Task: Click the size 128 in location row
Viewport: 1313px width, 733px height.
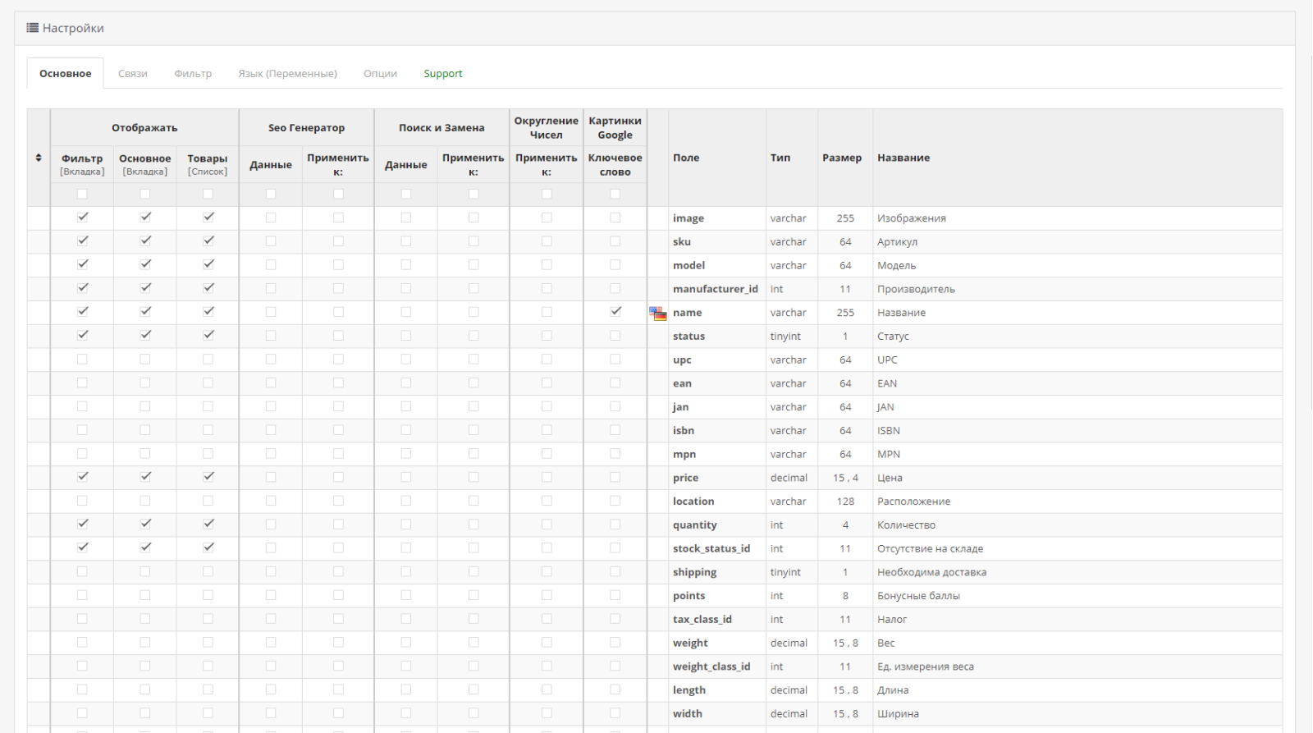Action: (845, 502)
